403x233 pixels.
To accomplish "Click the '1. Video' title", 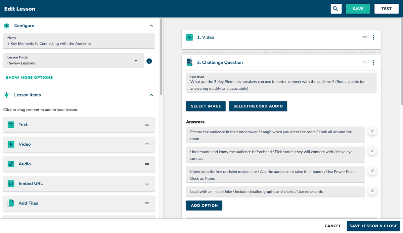I will [x=206, y=37].
